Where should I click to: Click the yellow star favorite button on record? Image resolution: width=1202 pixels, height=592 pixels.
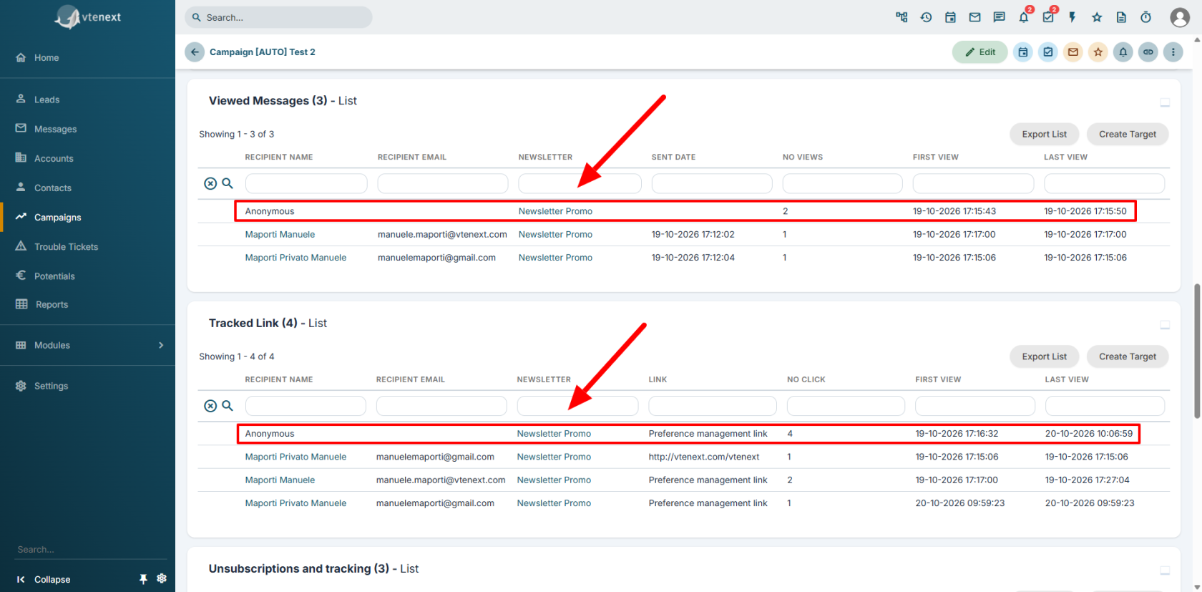tap(1098, 52)
